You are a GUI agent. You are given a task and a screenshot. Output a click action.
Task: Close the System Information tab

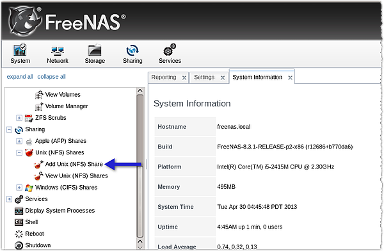point(290,77)
